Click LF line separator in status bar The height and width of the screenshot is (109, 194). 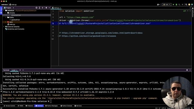point(159,108)
